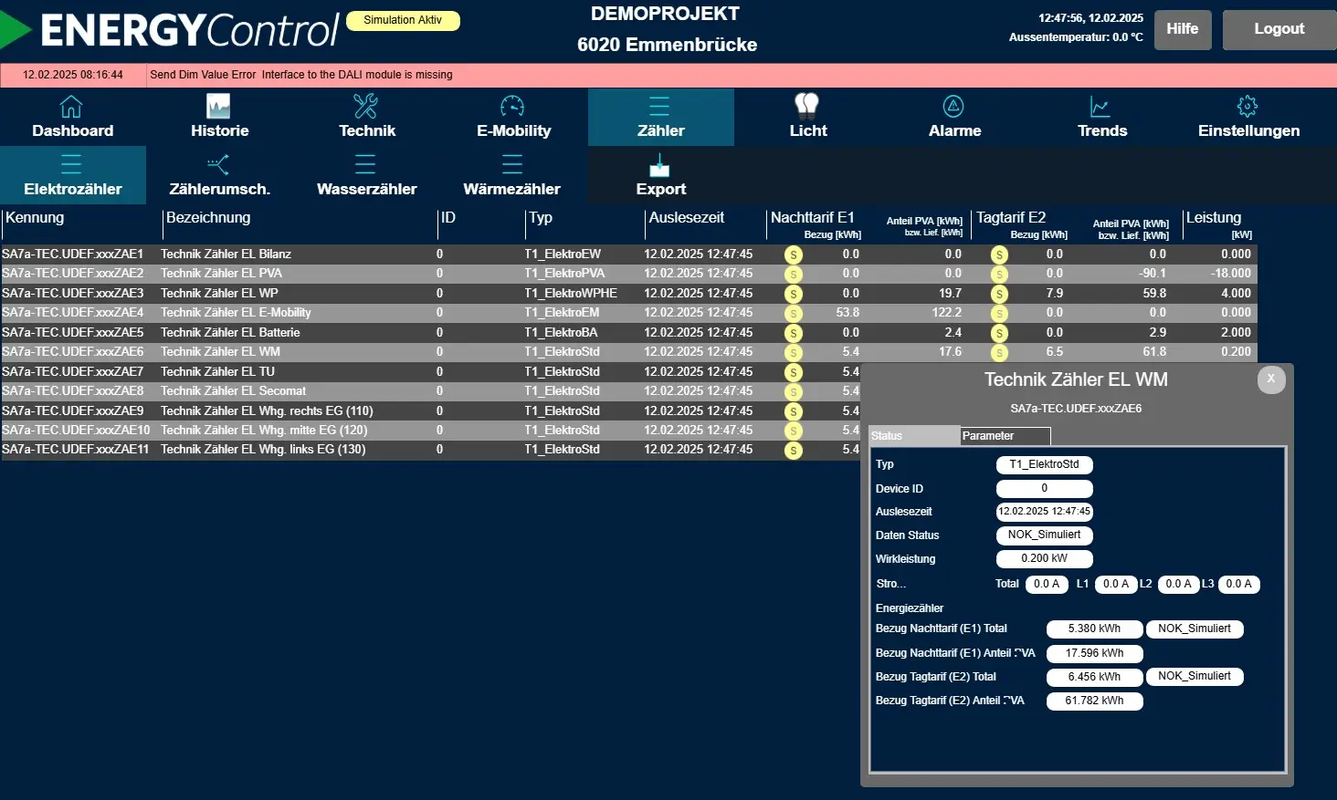
Task: Open the Wärmezähler submenu icon
Action: [x=512, y=164]
